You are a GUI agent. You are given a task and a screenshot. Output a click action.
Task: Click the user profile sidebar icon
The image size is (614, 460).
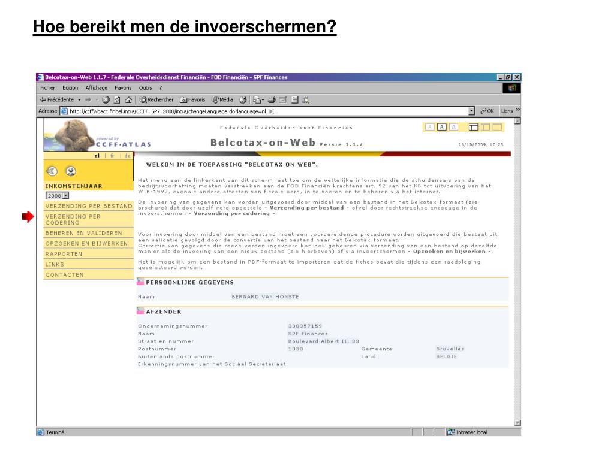tap(71, 171)
